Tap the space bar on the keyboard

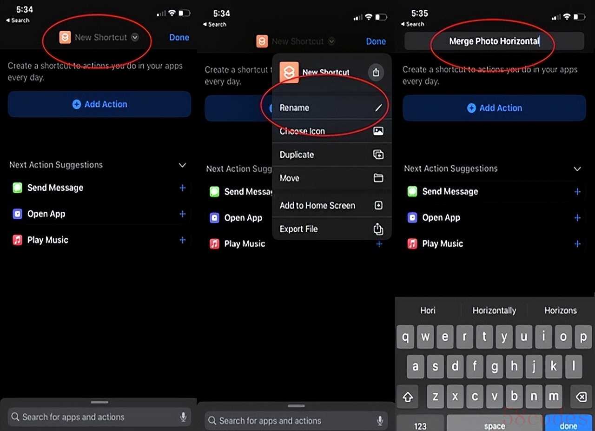pos(495,424)
